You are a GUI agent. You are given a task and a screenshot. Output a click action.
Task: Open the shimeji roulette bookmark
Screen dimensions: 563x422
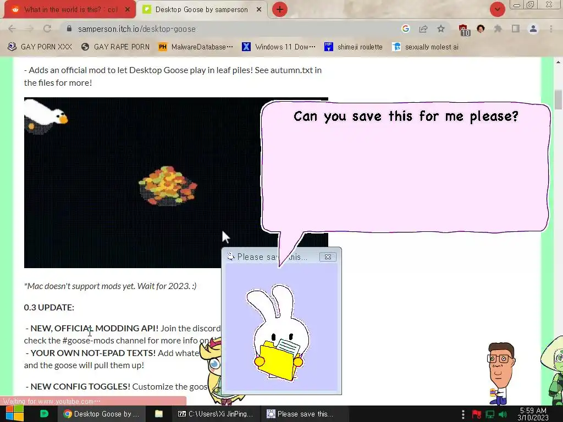click(x=354, y=47)
